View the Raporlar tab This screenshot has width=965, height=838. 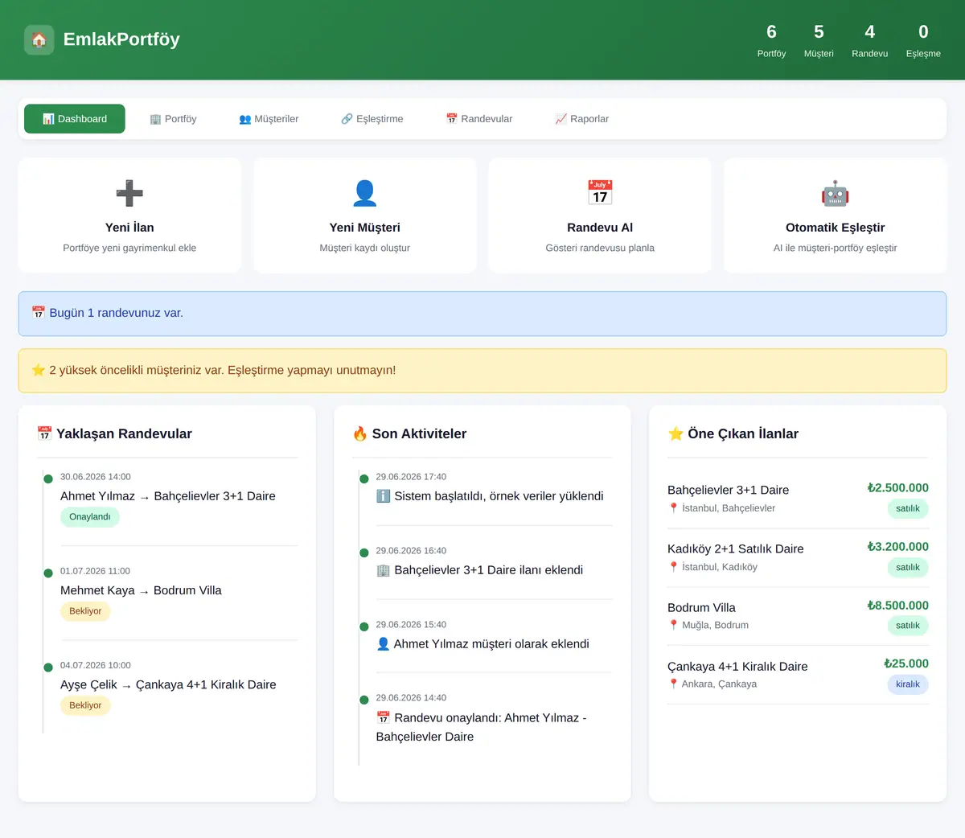click(581, 119)
